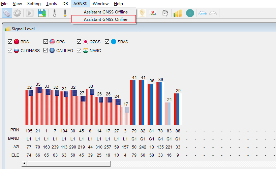
Task: Click the device connect icon in toolbar
Action: click(7, 13)
